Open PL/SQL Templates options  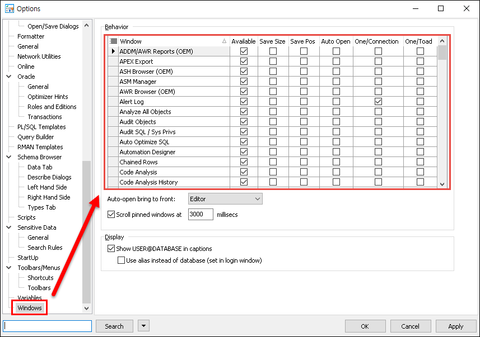(x=41, y=127)
